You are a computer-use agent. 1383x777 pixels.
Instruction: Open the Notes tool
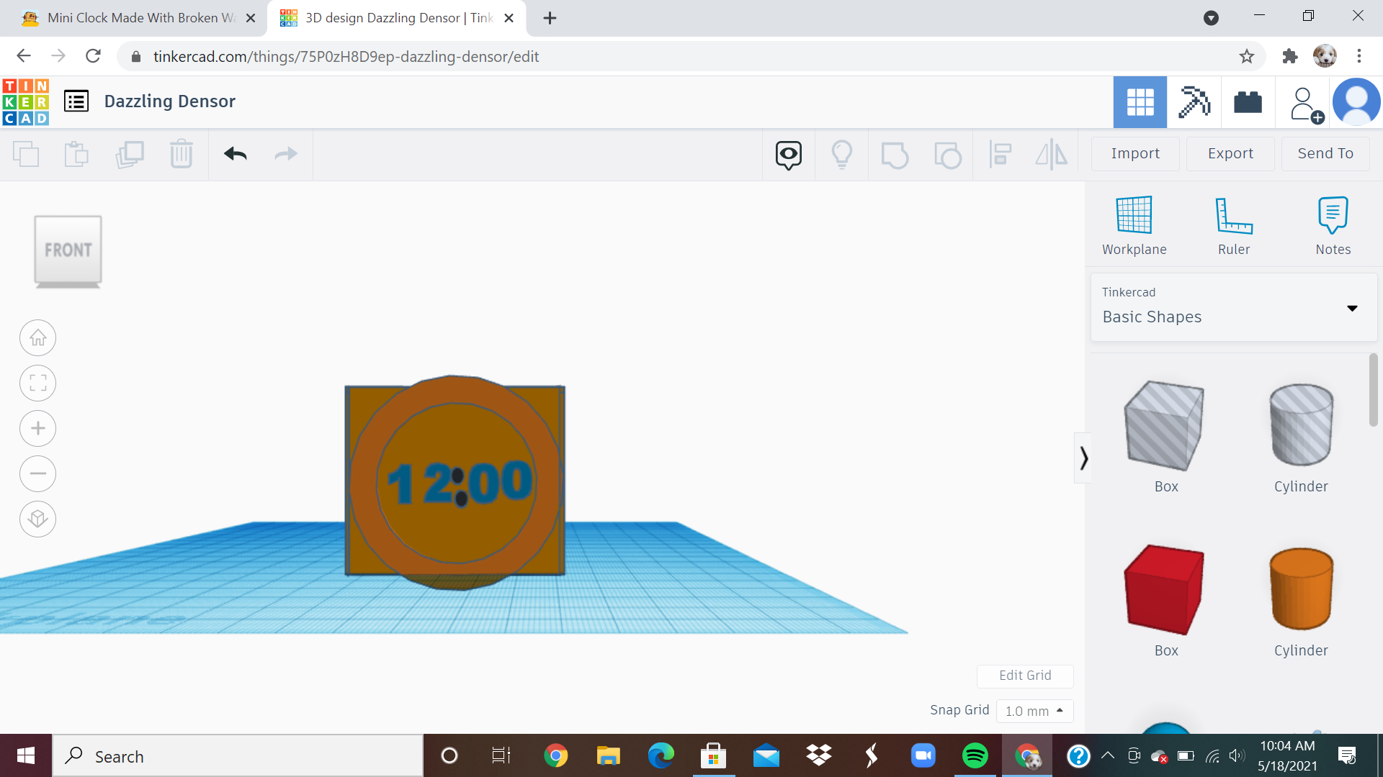(1333, 223)
